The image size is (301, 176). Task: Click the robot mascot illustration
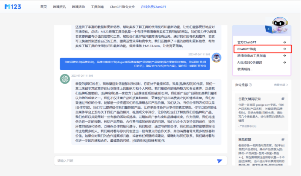pos(277,26)
